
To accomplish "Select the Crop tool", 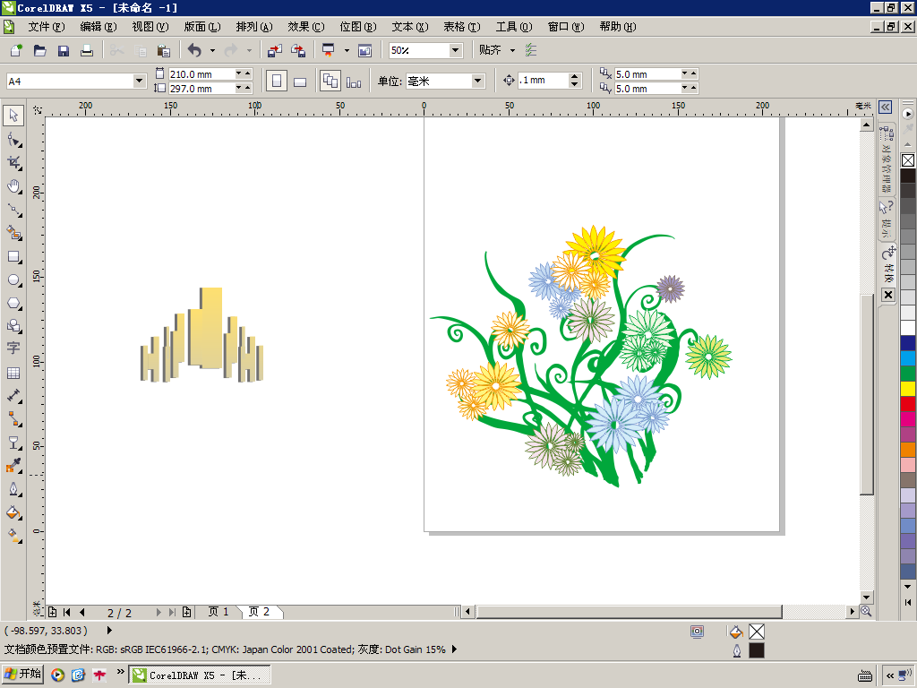I will [x=13, y=162].
